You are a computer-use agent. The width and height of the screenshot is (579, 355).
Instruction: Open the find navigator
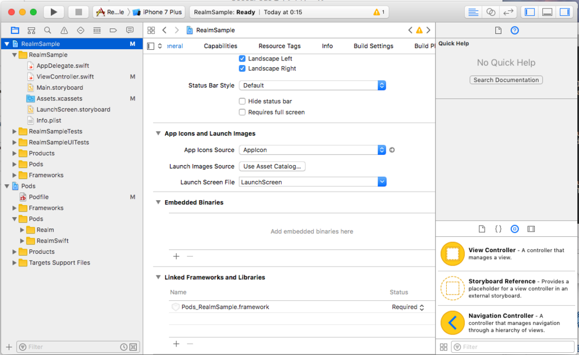point(47,31)
